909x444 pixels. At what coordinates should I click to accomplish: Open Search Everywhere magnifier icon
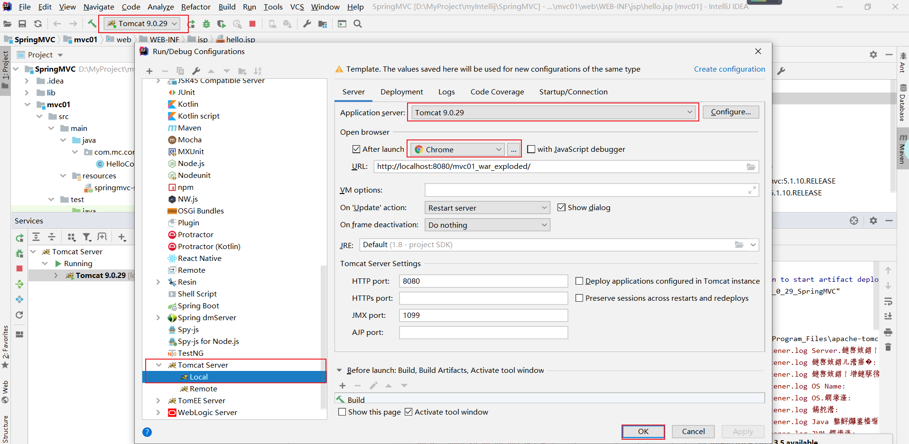(358, 24)
